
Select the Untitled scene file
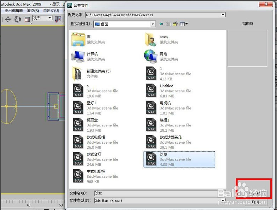pyautogui.click(x=169, y=91)
